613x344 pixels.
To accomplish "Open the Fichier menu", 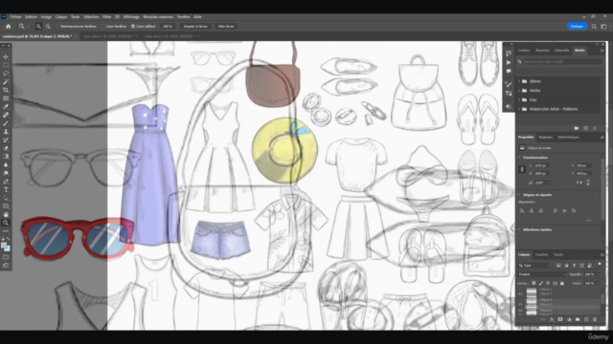I will click(16, 17).
